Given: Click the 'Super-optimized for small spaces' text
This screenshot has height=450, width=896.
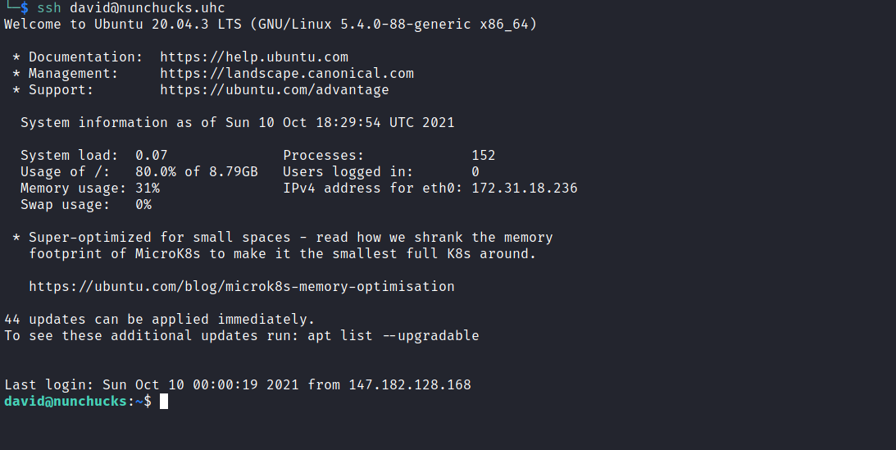Looking at the screenshot, I should (x=160, y=238).
